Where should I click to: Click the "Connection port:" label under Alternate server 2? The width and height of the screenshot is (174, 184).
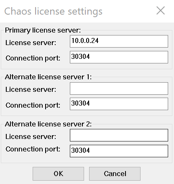pos(33,149)
